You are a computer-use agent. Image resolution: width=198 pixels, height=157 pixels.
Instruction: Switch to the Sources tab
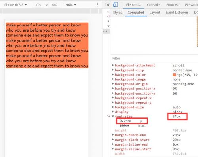pyautogui.click(x=172, y=5)
